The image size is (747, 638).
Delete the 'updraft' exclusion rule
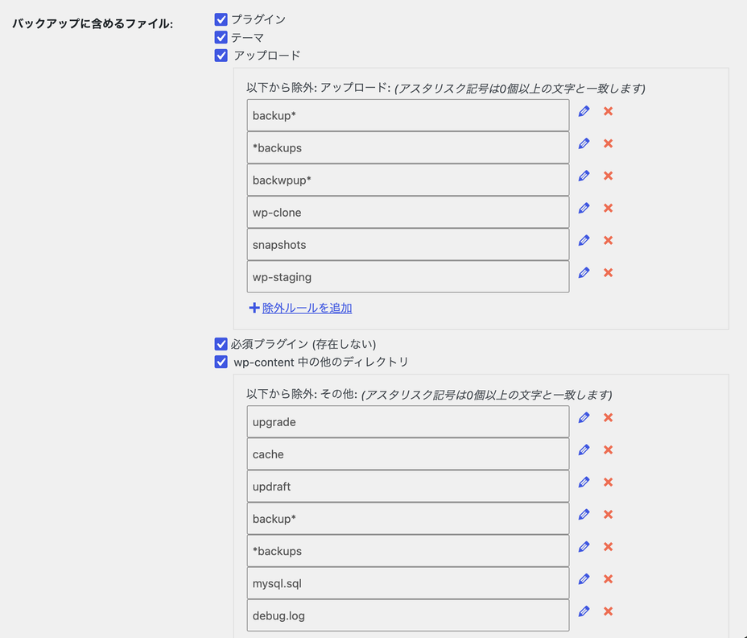[x=608, y=482]
